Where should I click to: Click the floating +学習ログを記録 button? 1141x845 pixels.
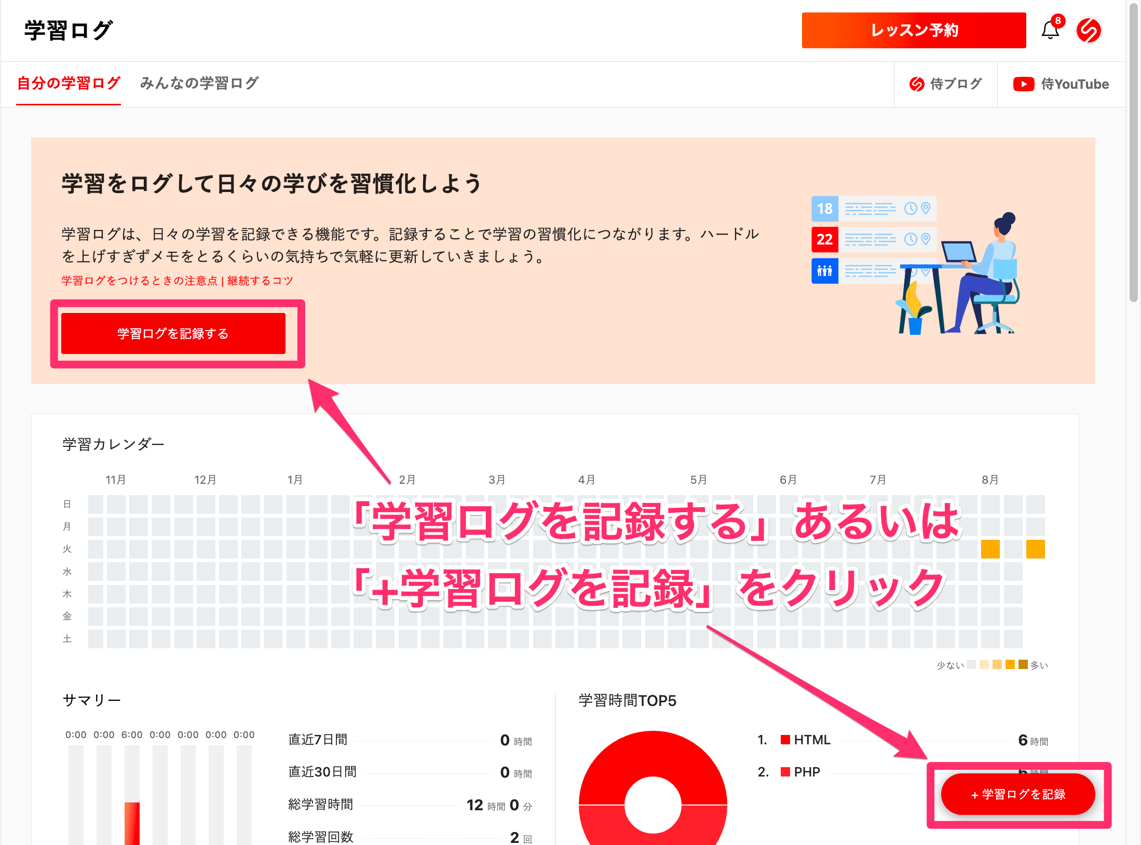(x=1017, y=794)
